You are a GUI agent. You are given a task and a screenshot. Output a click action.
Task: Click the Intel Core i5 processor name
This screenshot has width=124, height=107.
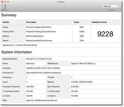click(43, 68)
